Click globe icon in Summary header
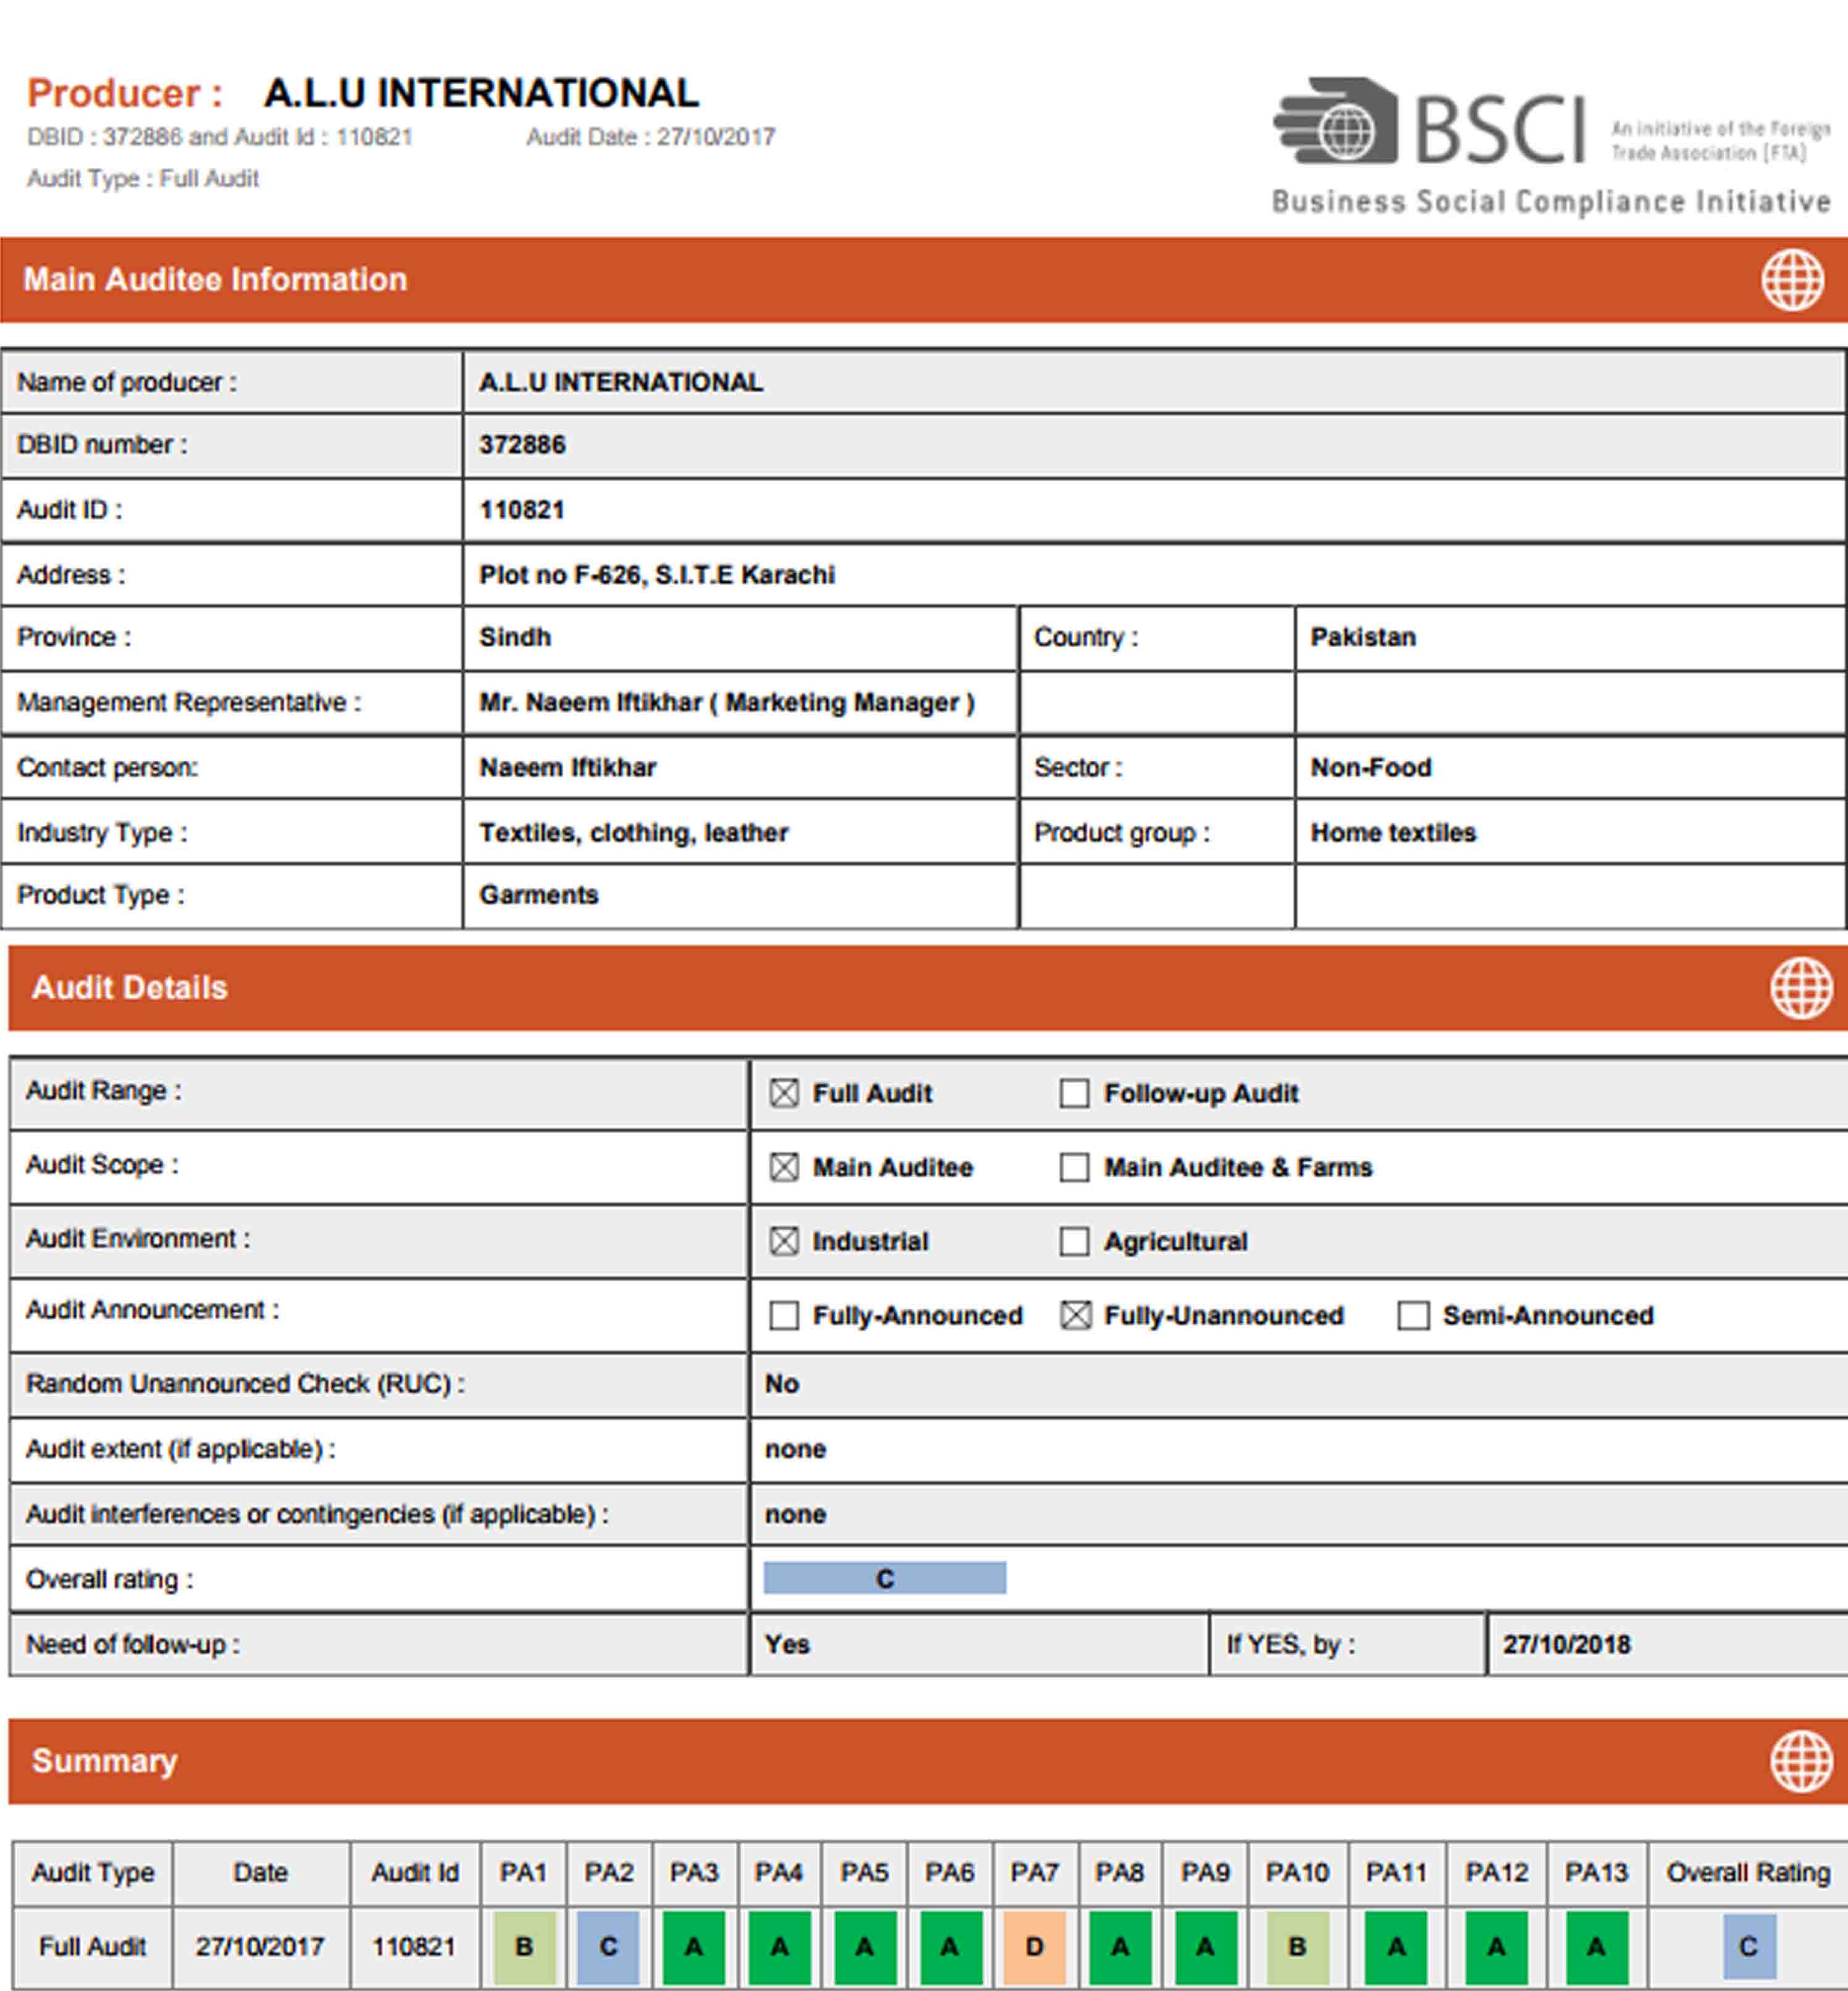The image size is (1848, 1991). [1801, 1761]
